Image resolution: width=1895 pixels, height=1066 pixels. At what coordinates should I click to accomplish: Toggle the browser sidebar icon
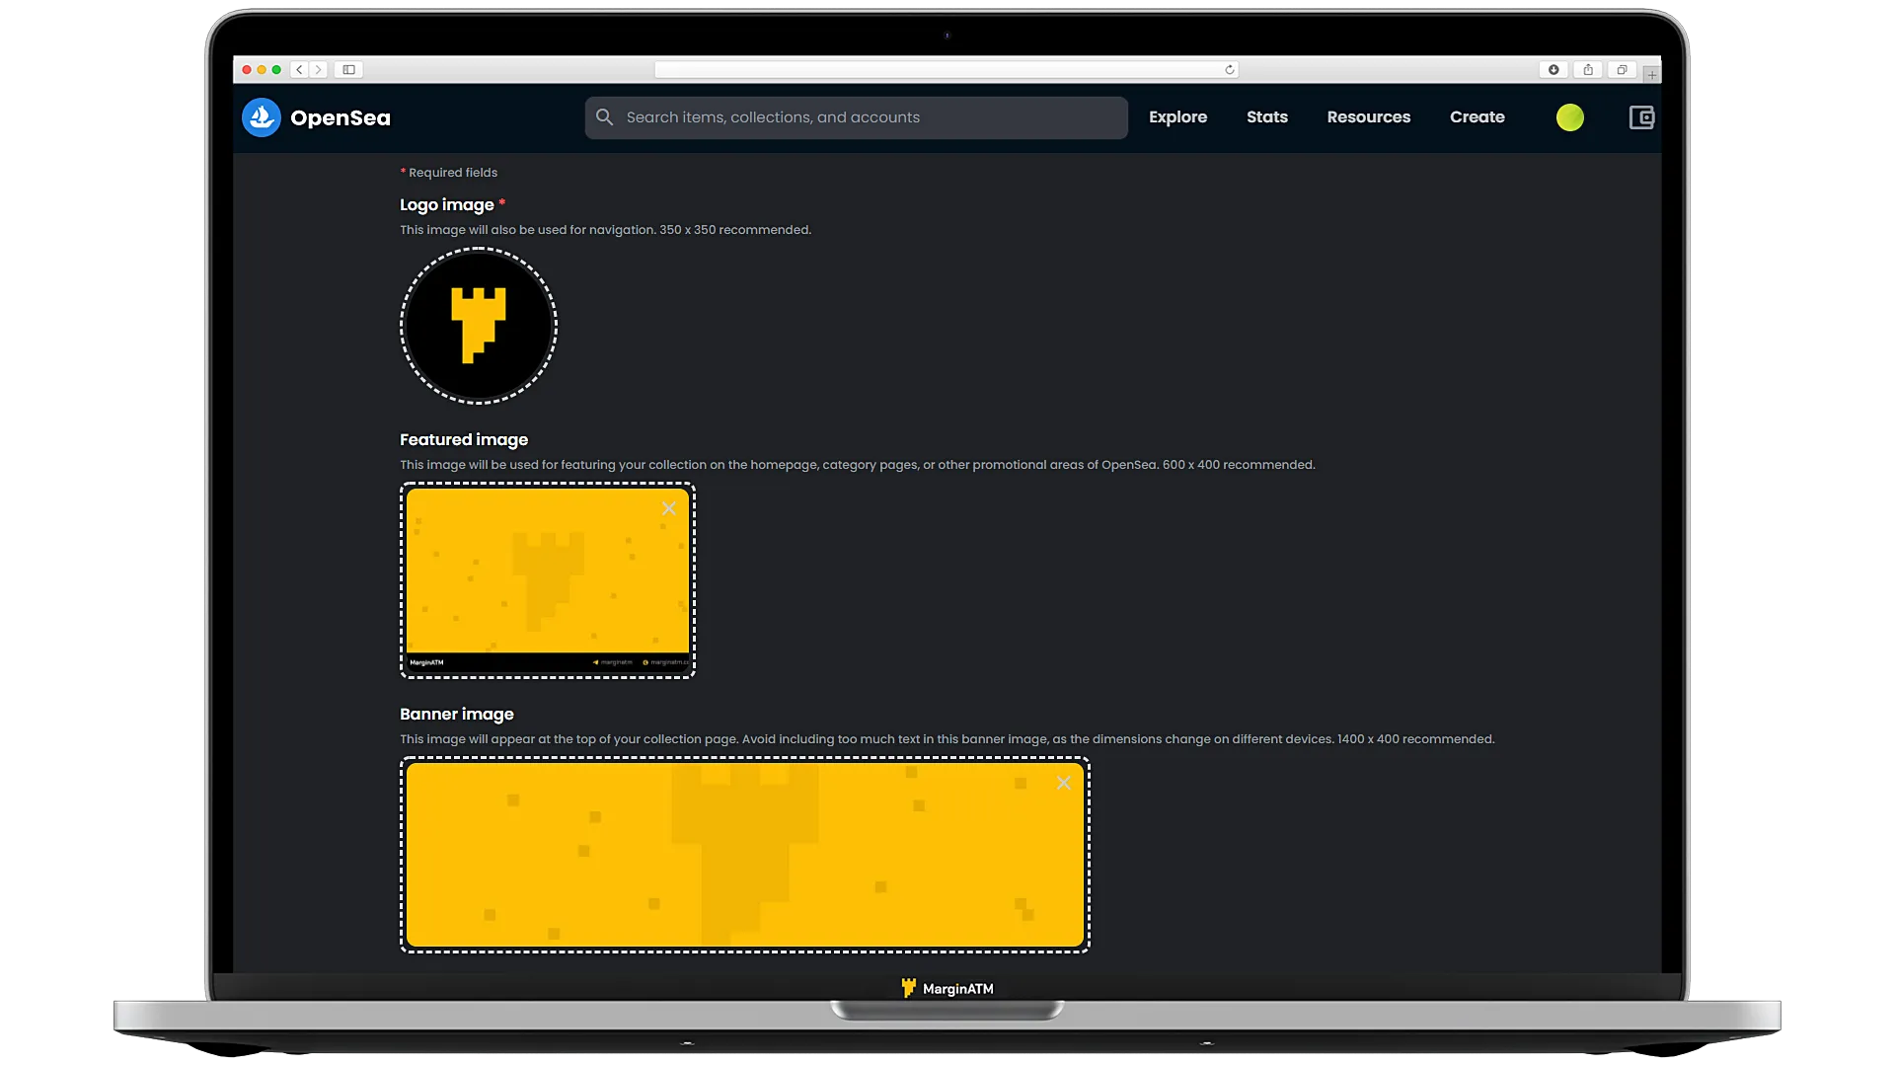pyautogui.click(x=348, y=69)
